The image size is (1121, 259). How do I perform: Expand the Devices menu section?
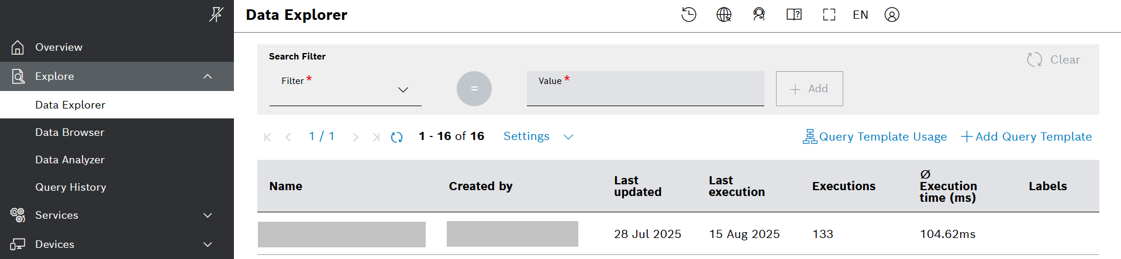pyautogui.click(x=208, y=244)
